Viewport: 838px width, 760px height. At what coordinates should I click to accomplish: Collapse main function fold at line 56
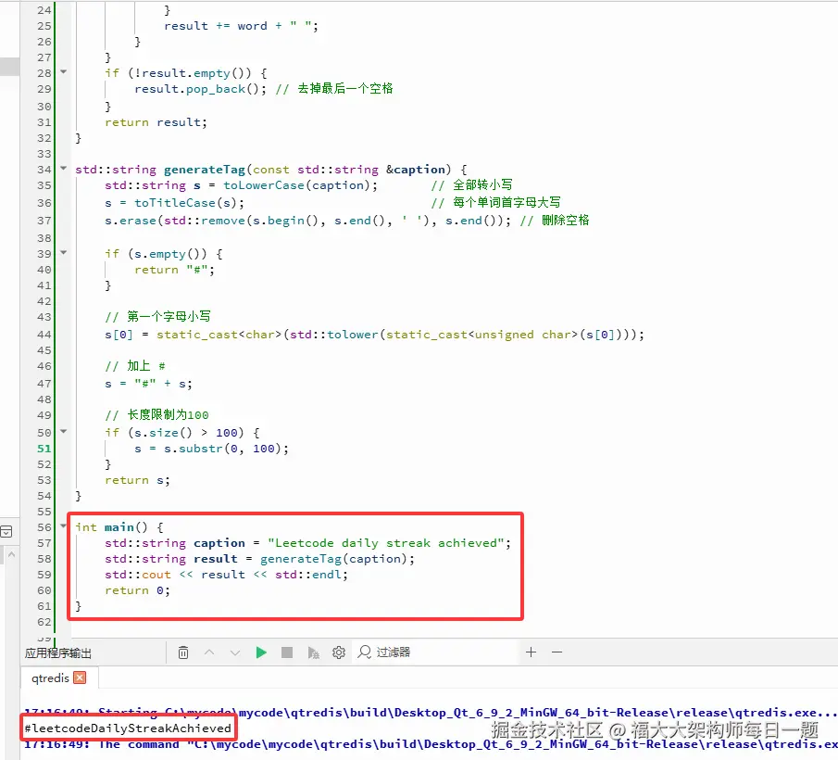point(64,526)
